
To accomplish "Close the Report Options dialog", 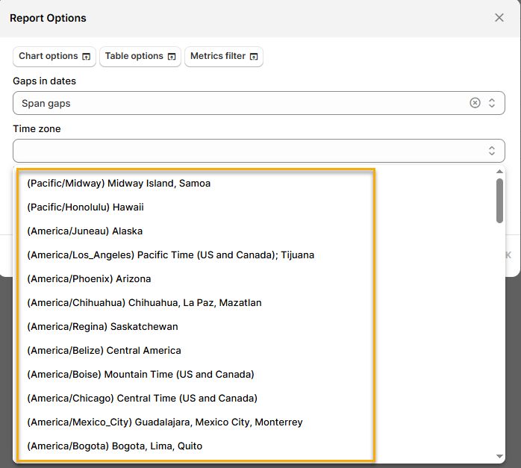I will [x=499, y=18].
